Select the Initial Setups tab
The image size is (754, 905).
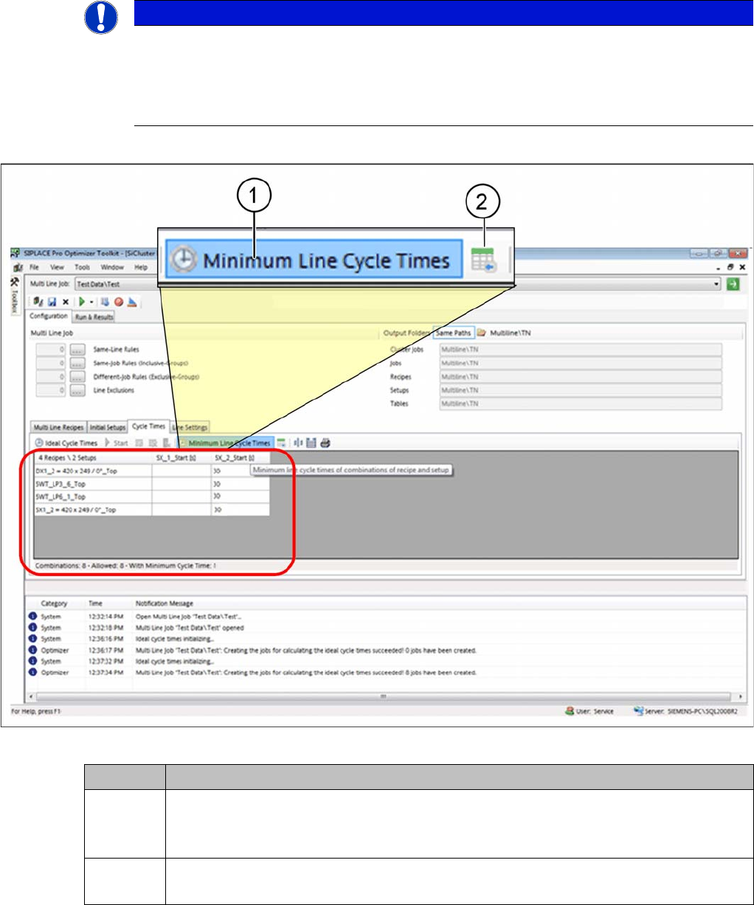pos(108,427)
